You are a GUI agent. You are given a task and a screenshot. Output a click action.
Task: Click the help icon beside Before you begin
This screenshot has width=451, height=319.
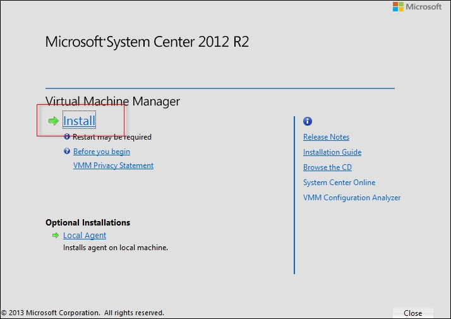pos(67,152)
